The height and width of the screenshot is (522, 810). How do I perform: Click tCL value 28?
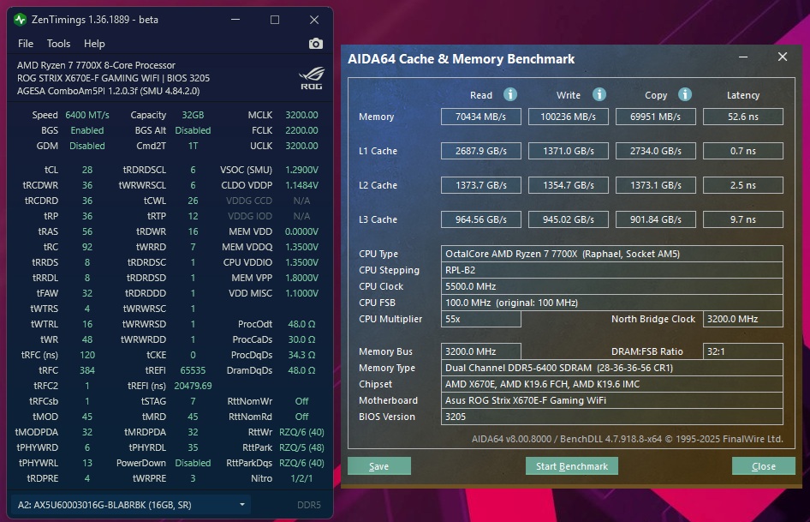pyautogui.click(x=87, y=170)
